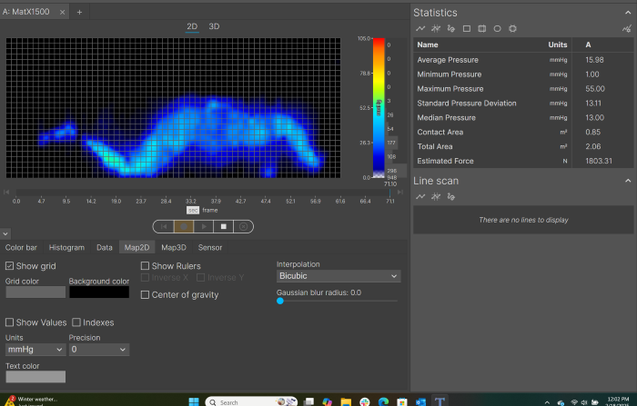Click the taskbar Search box
637x406 pixels.
pyautogui.click(x=251, y=402)
